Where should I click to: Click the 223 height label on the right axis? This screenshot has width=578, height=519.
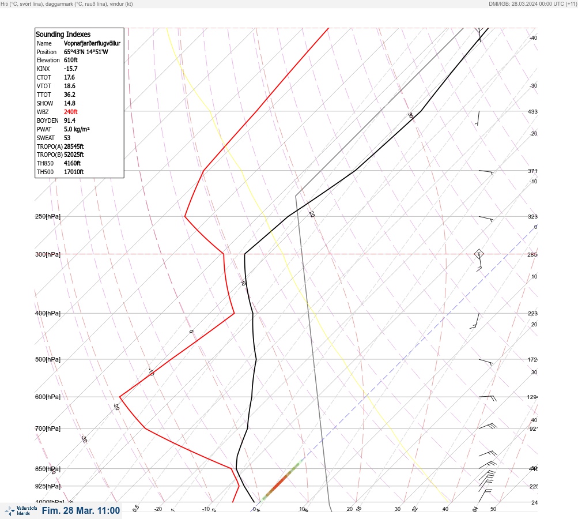532,314
